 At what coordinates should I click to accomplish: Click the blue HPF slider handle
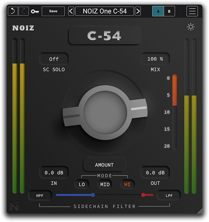click(93, 195)
